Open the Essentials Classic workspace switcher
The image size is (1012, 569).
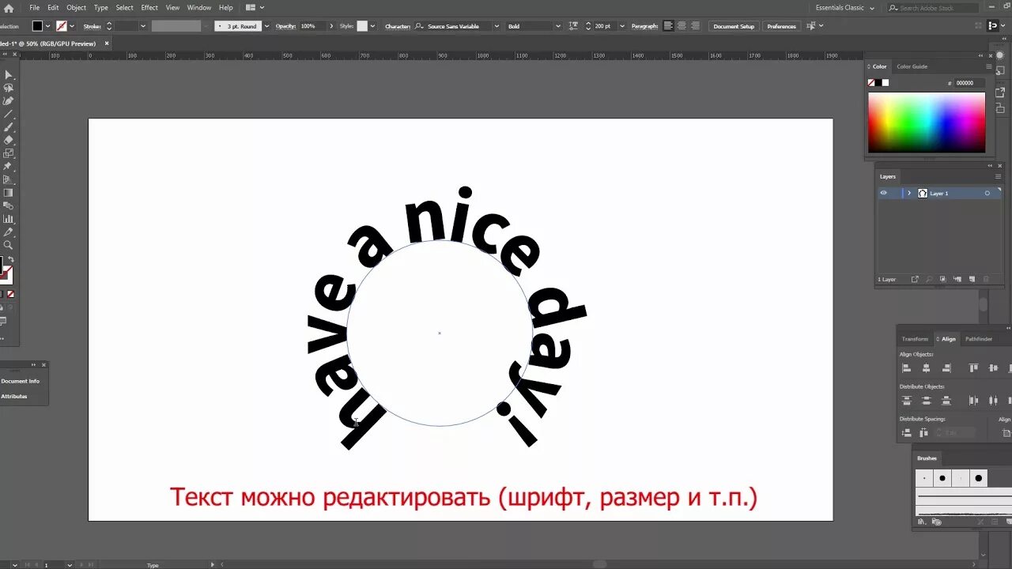(x=845, y=8)
